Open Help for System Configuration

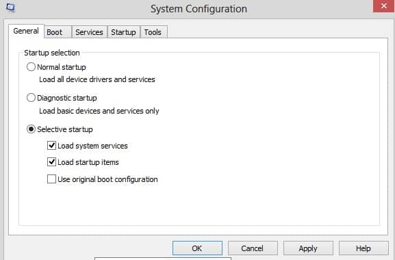[364, 248]
